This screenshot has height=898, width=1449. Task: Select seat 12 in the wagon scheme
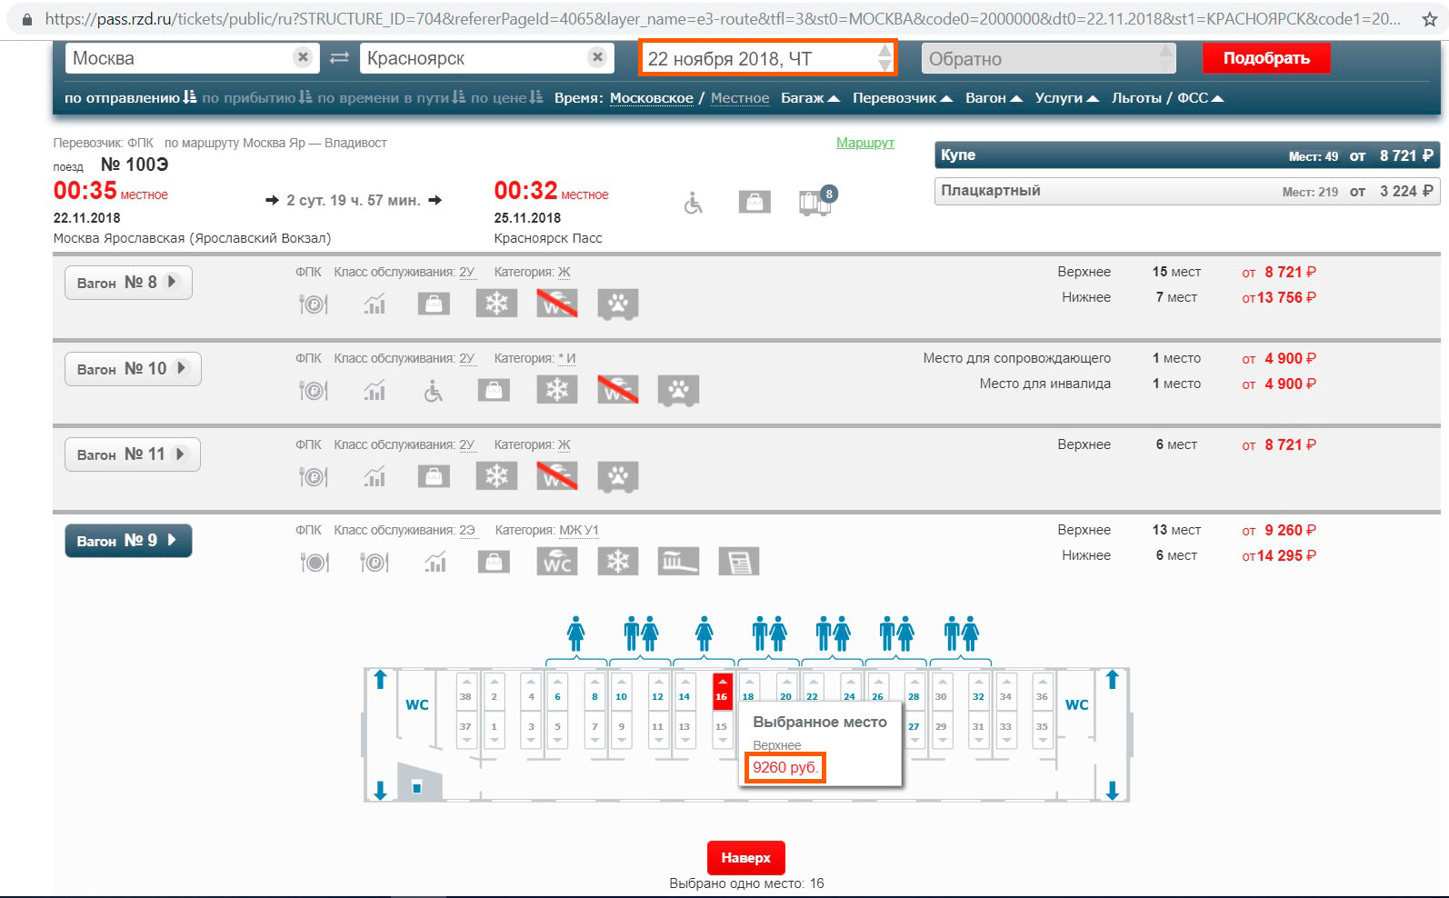[657, 693]
